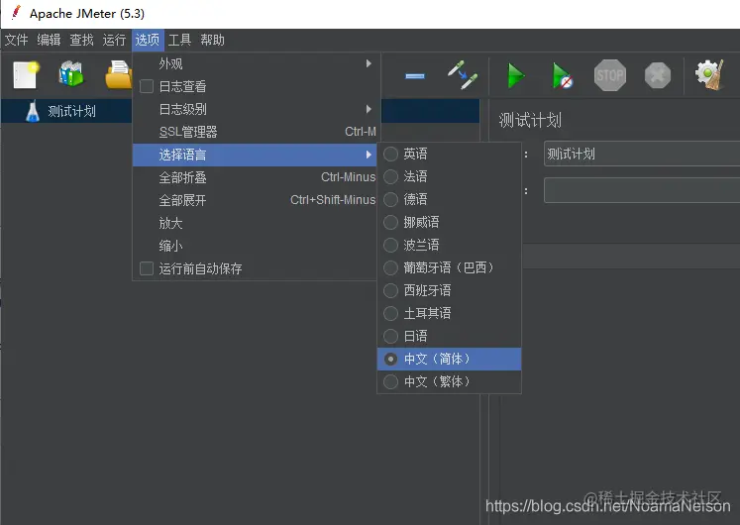Expand the 日志级别 submenu
This screenshot has width=740, height=525.
pyautogui.click(x=255, y=109)
